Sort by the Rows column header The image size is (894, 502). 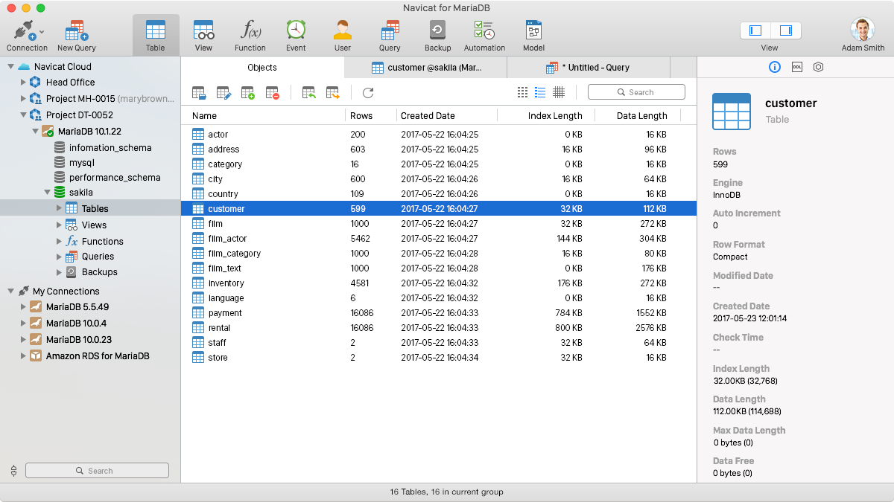[370, 115]
